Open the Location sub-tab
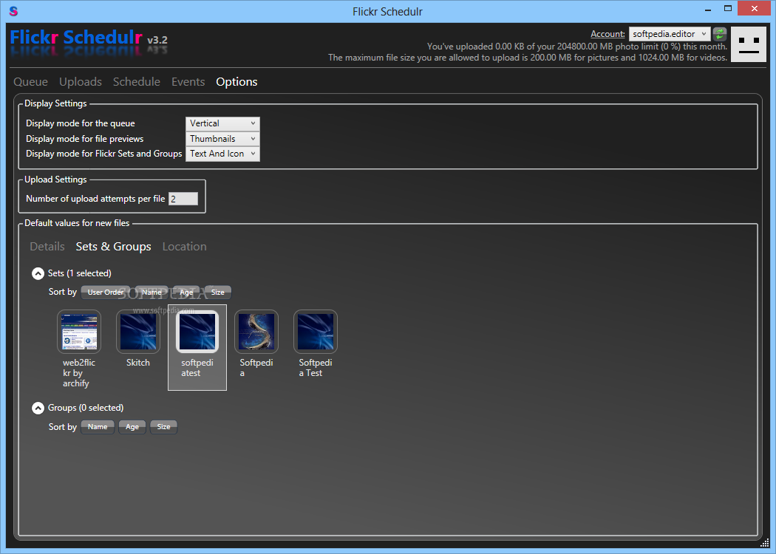The width and height of the screenshot is (776, 554). [185, 246]
